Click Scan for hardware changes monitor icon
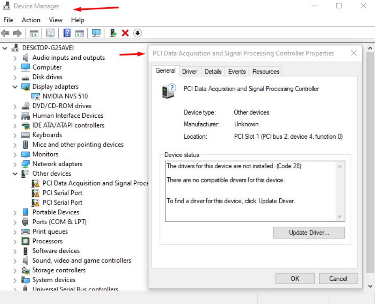The image size is (375, 304). (x=97, y=33)
